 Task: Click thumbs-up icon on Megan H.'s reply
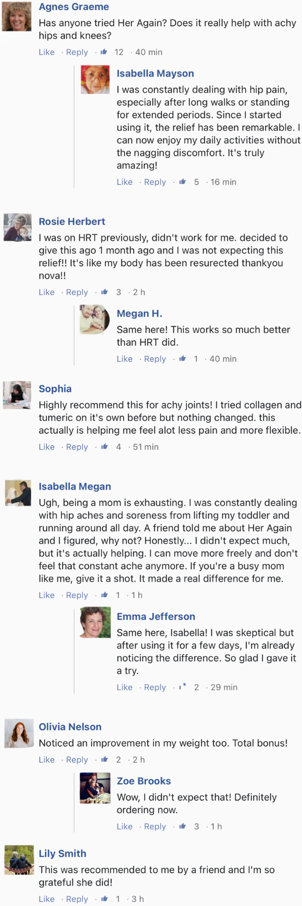(182, 359)
